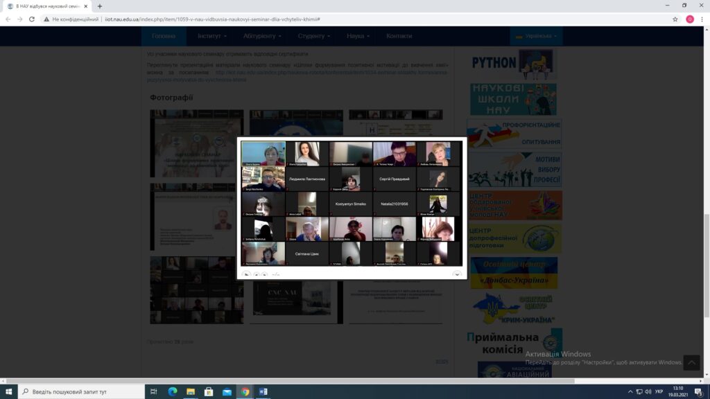Expand the Студенту navigation menu
The image size is (710, 399).
click(313, 36)
